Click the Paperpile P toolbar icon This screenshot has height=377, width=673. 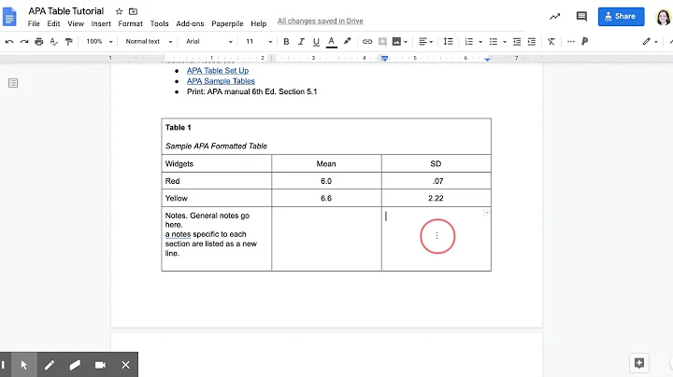pos(584,42)
